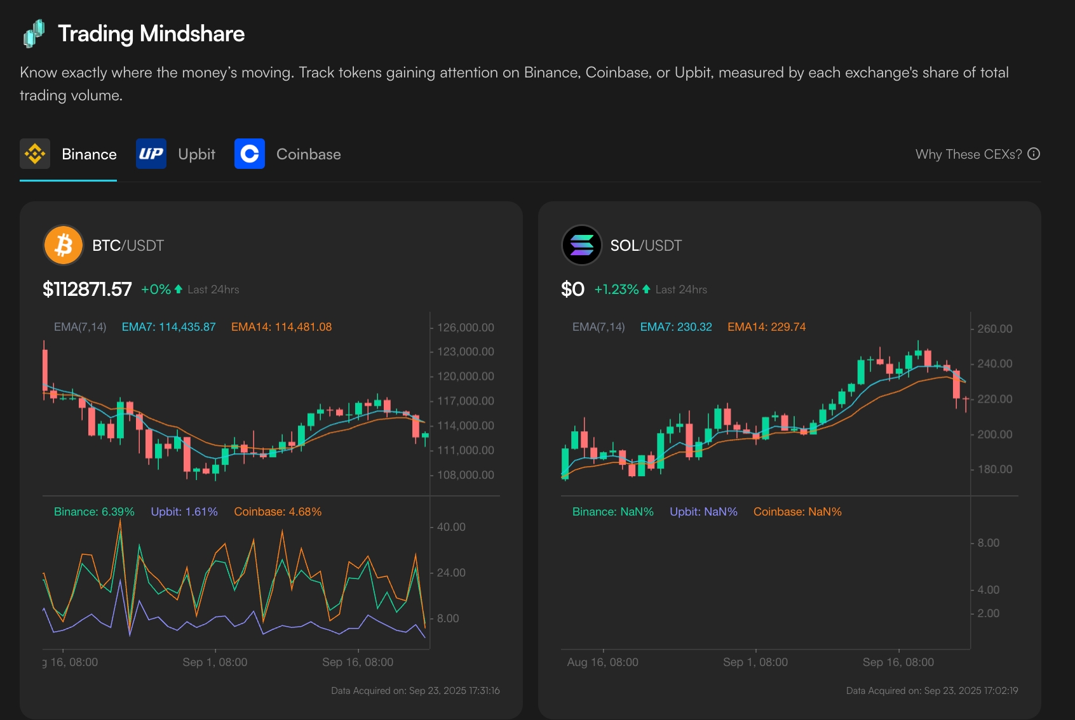
Task: Click the Upbit: 1.61% mindshare legend
Action: 184,512
